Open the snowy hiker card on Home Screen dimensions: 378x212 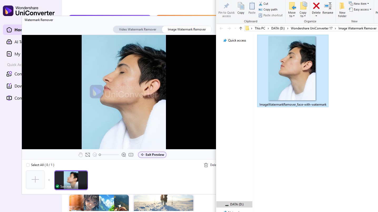point(164,203)
